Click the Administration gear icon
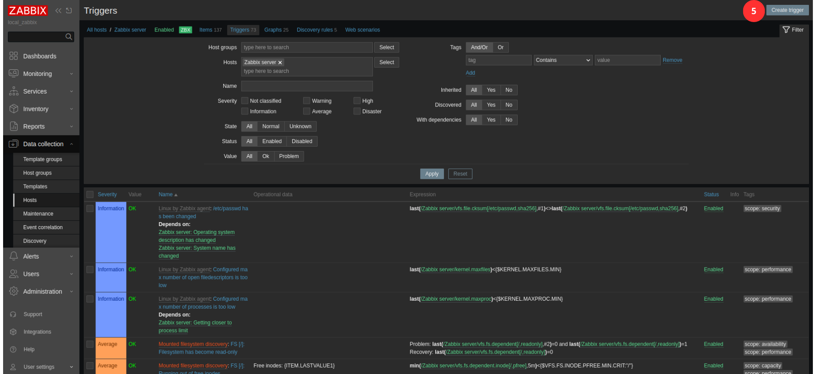This screenshot has height=374, width=816. pyautogui.click(x=14, y=291)
